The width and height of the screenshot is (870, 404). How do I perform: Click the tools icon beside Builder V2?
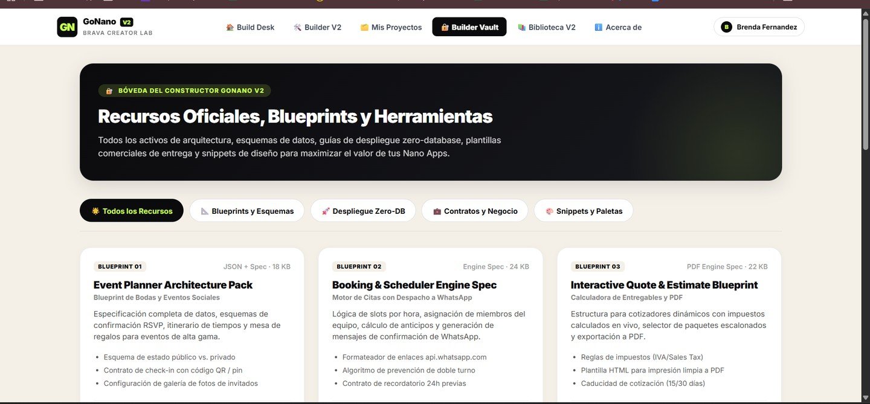pyautogui.click(x=297, y=27)
